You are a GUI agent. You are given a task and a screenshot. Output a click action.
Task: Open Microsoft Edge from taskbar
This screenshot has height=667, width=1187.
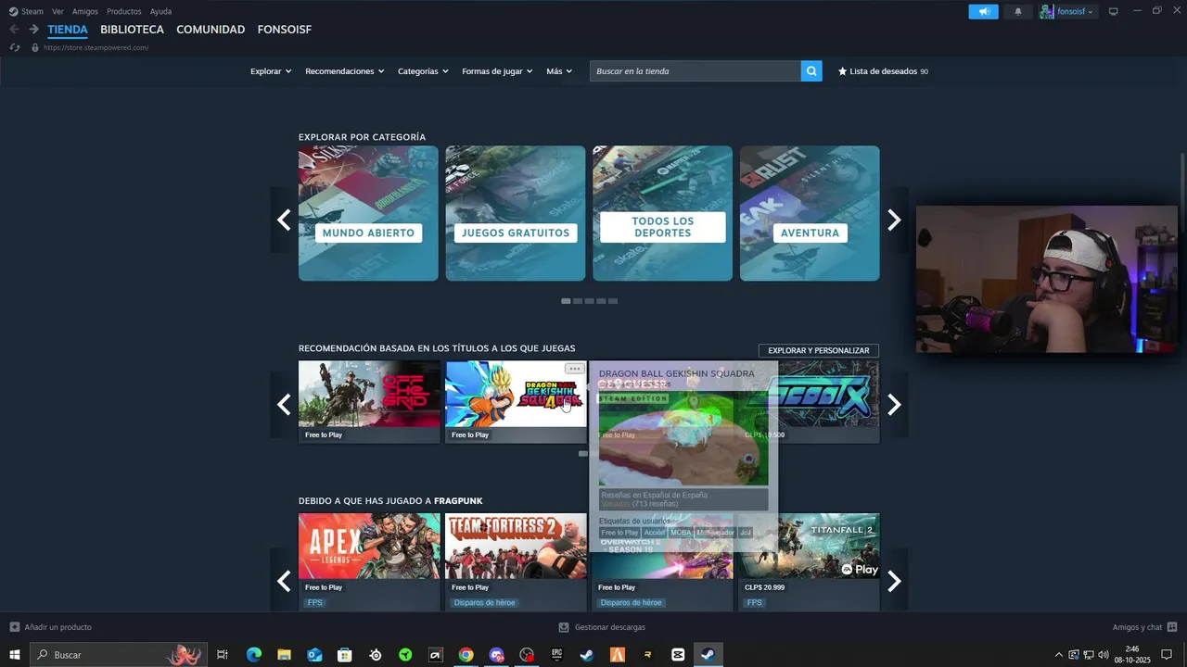click(x=253, y=655)
